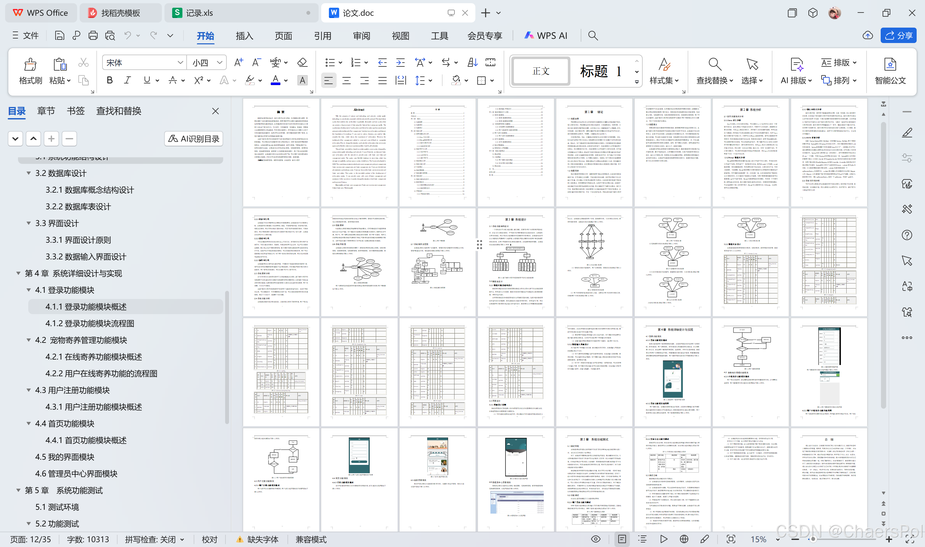Toggle Bold formatting

pos(110,80)
